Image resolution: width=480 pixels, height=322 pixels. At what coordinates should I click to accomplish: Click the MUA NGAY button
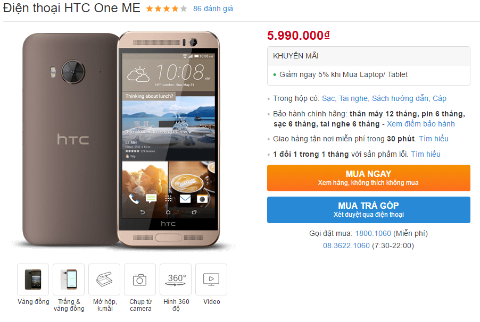tap(369, 178)
